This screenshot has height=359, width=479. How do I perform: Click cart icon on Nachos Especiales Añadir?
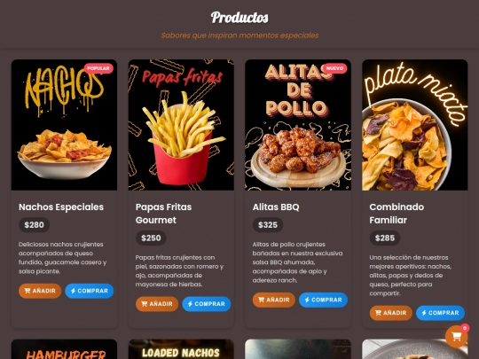coord(27,291)
